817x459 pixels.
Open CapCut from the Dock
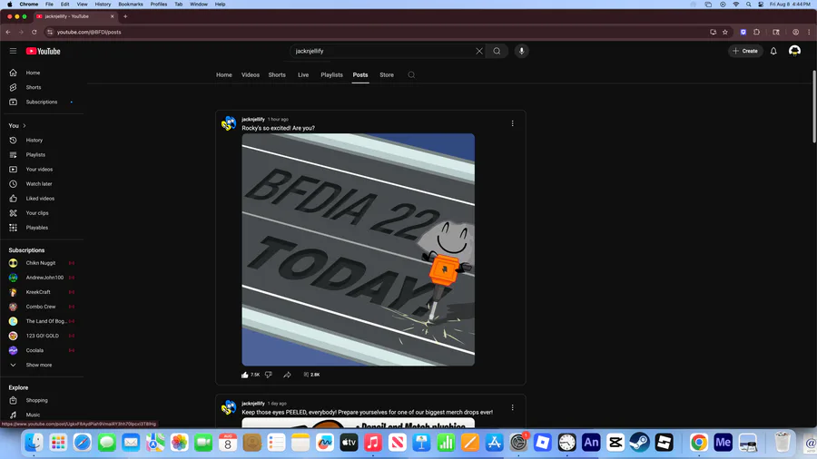[615, 443]
